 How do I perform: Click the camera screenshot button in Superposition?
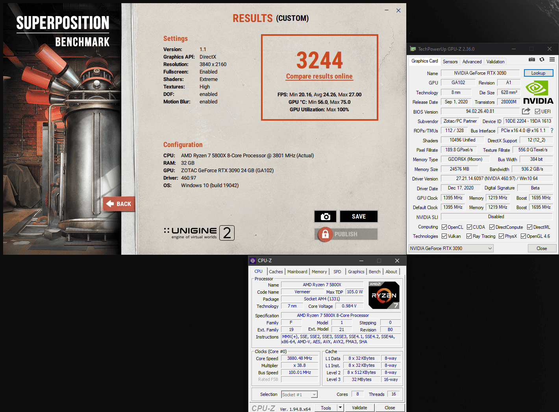(x=325, y=217)
